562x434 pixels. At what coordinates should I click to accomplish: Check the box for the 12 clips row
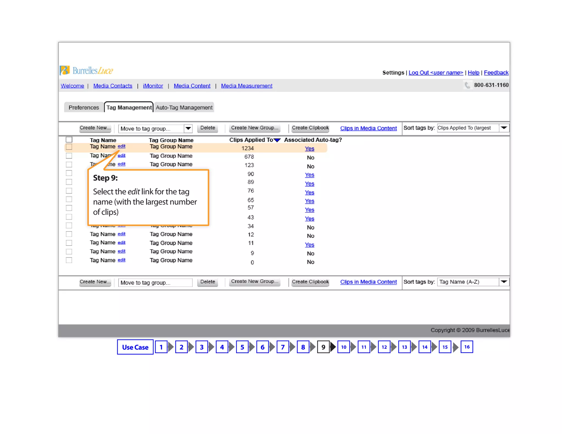coord(69,234)
